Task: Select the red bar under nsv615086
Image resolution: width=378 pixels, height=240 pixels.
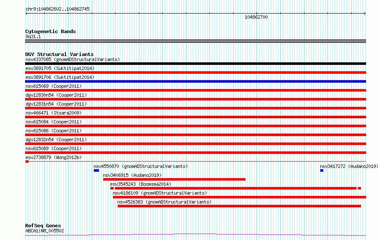Action: pos(195,135)
